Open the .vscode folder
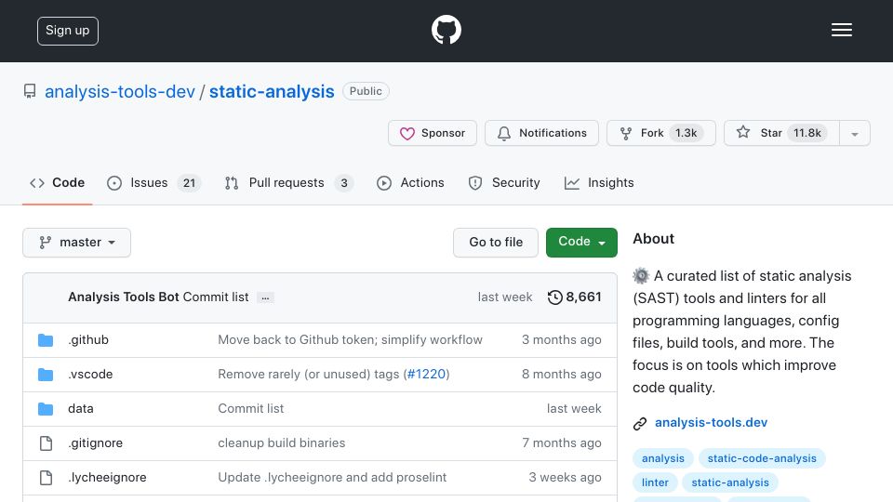The image size is (893, 502). (x=90, y=374)
